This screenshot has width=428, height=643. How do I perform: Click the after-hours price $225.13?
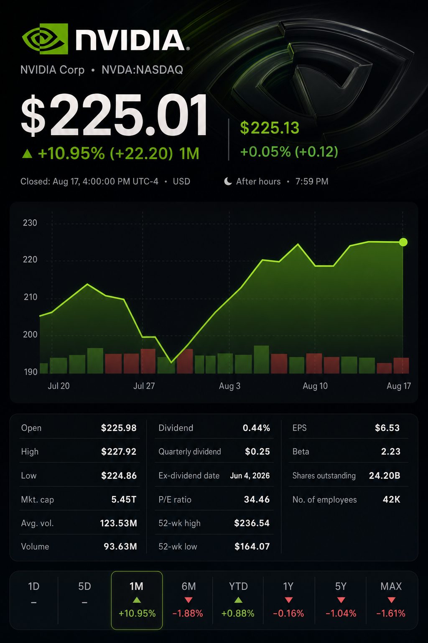[x=270, y=128]
